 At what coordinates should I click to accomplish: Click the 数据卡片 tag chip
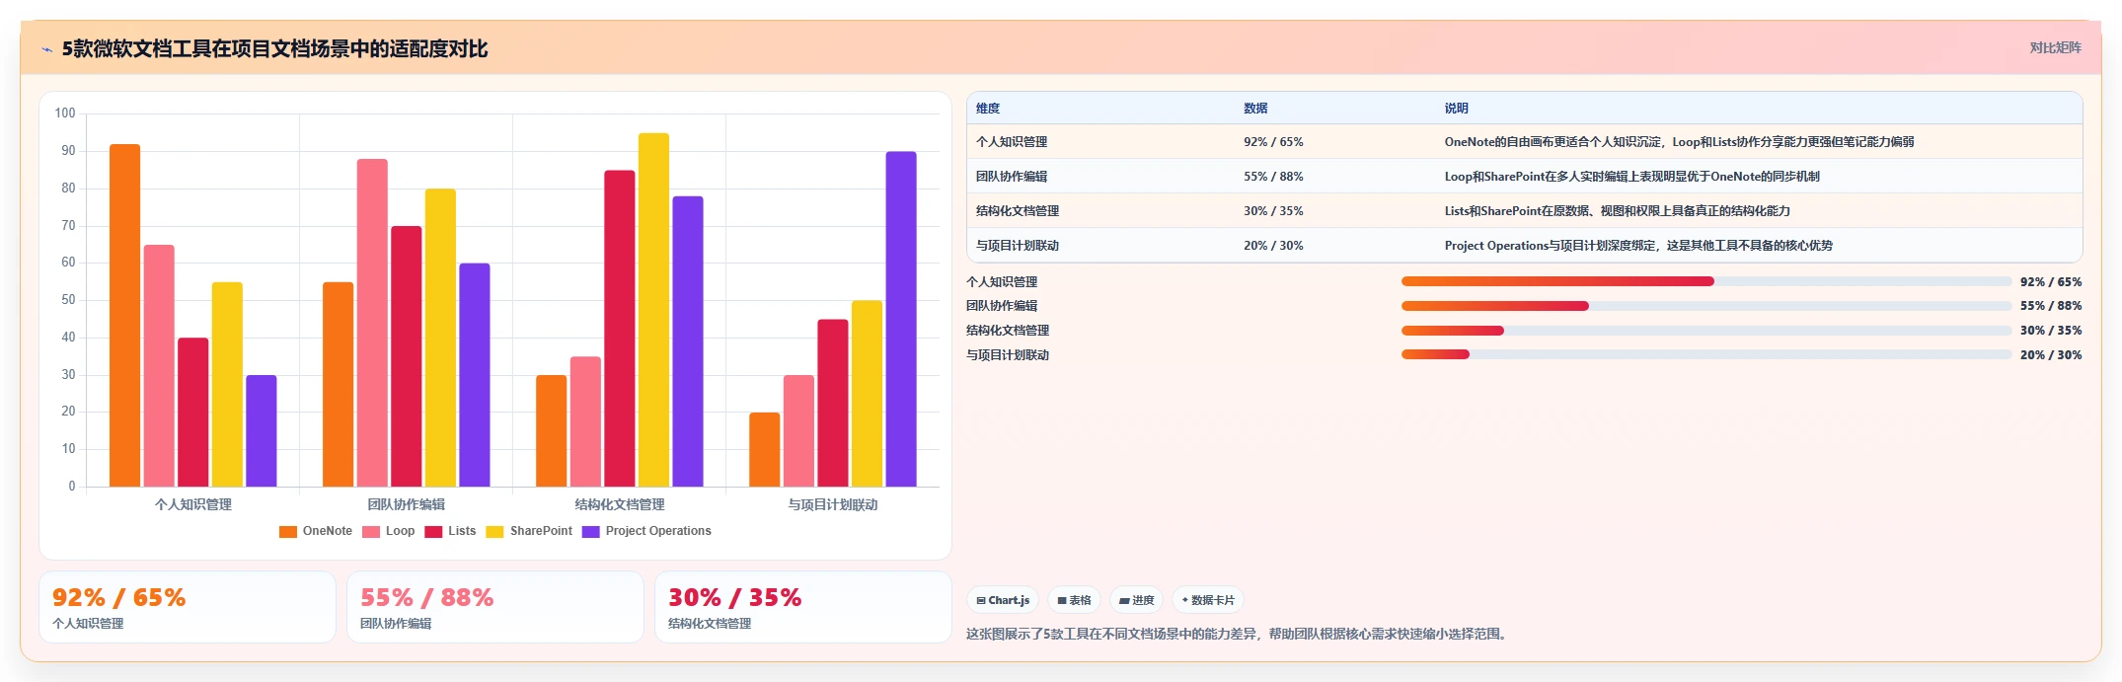tap(1208, 600)
